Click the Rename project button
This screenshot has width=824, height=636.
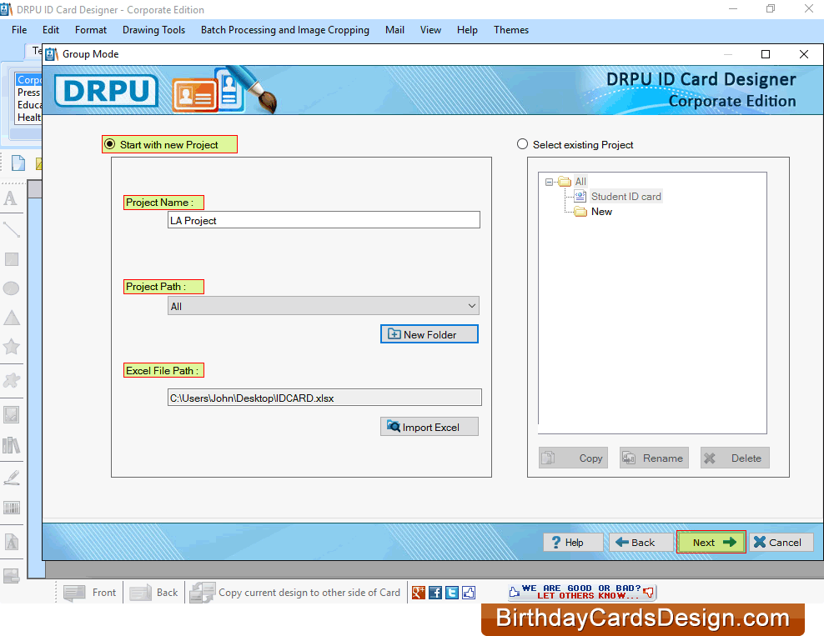654,458
